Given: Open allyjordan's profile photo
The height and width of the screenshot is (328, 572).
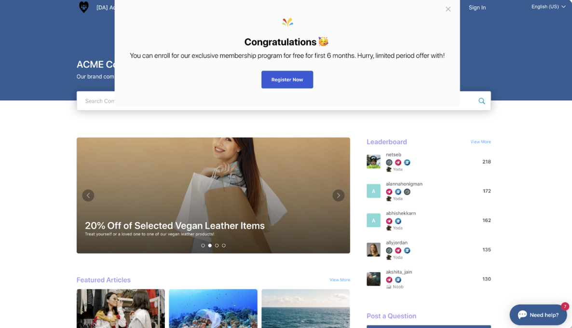Looking at the screenshot, I should (374, 249).
